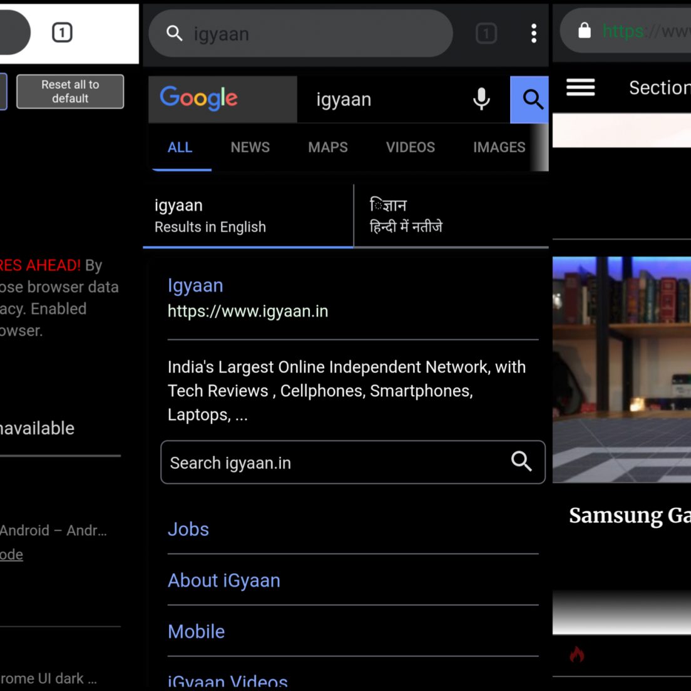The width and height of the screenshot is (691, 691).
Task: Open tab switcher in middle browser
Action: click(x=486, y=33)
